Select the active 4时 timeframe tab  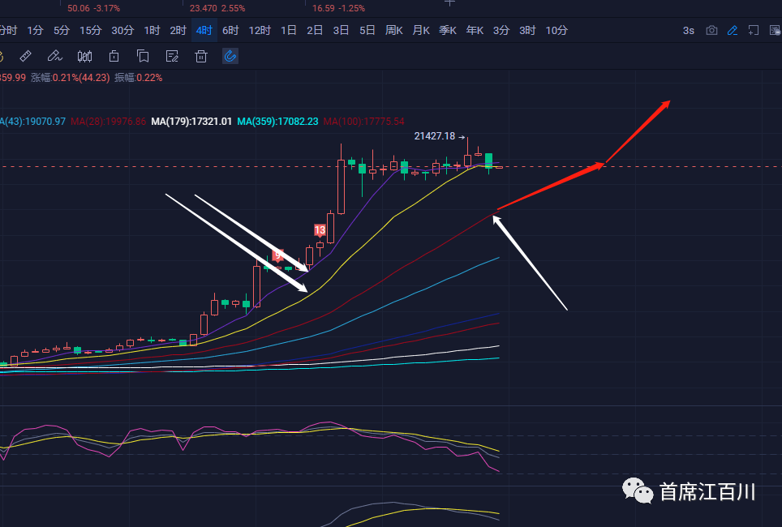(x=204, y=31)
